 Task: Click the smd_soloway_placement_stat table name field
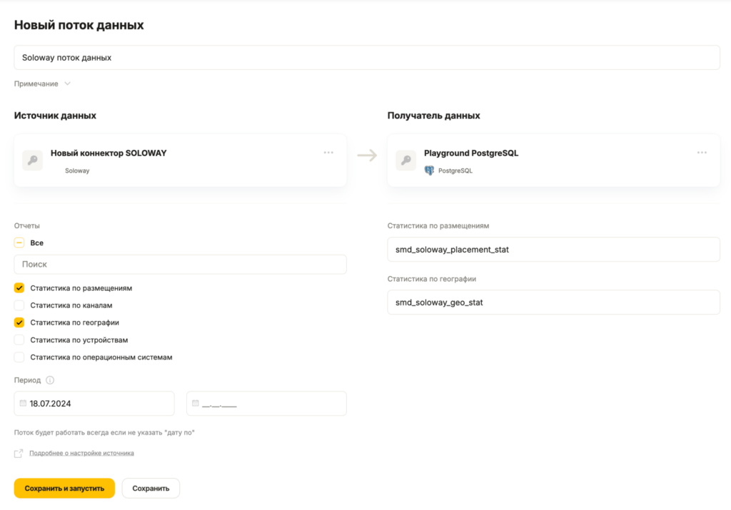coord(553,250)
